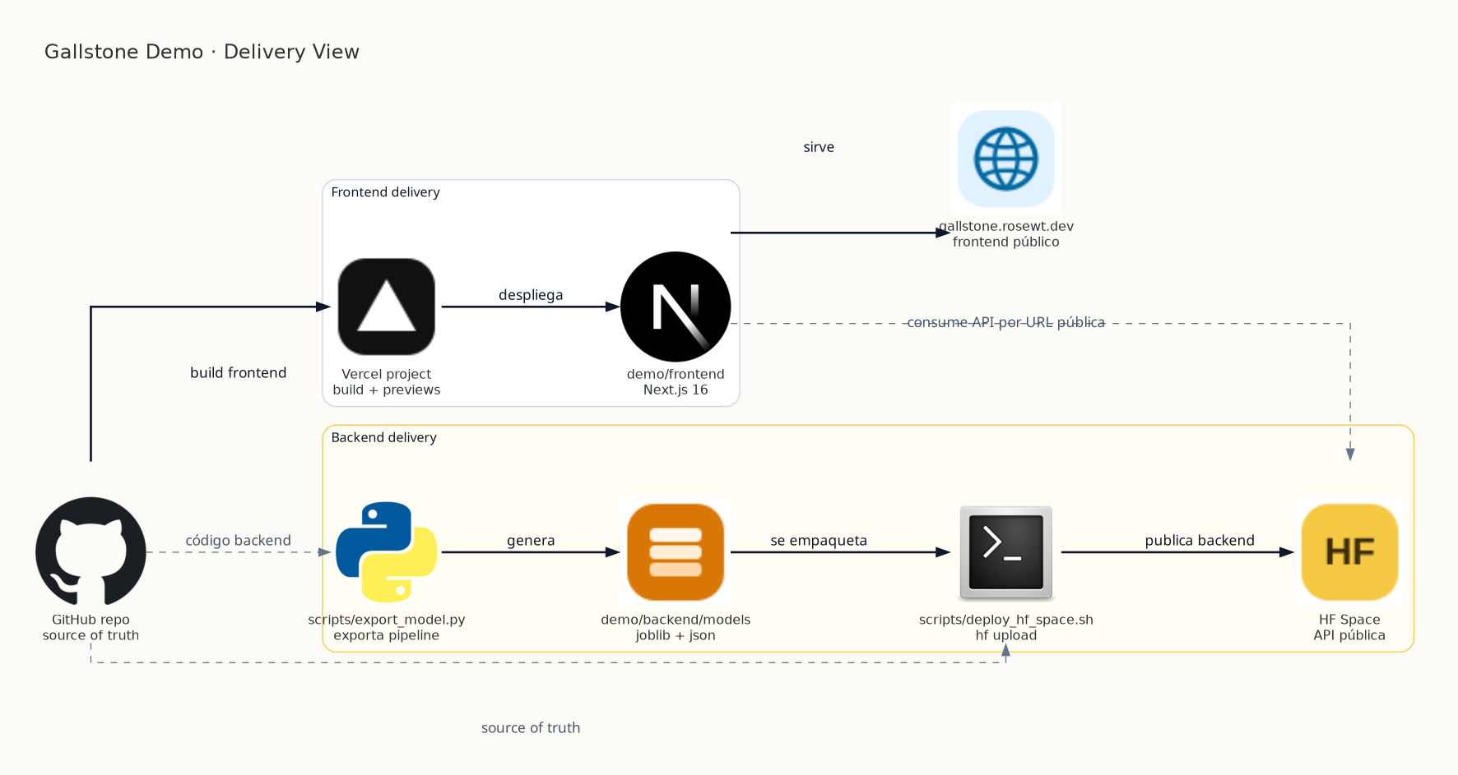Select the 'despliega' edge label
Image resolution: width=1458 pixels, height=775 pixels.
click(x=531, y=295)
